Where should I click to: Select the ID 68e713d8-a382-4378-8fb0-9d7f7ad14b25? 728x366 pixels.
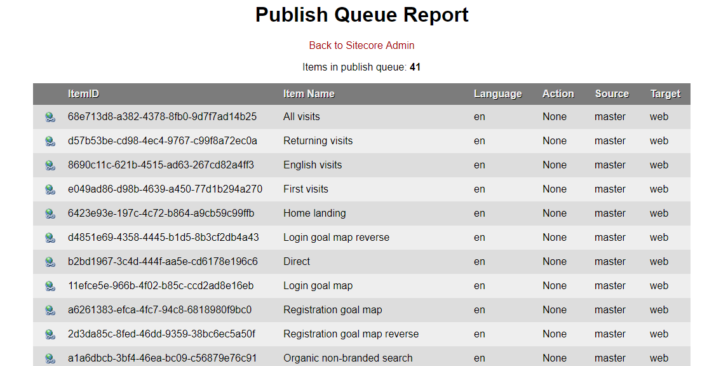162,116
